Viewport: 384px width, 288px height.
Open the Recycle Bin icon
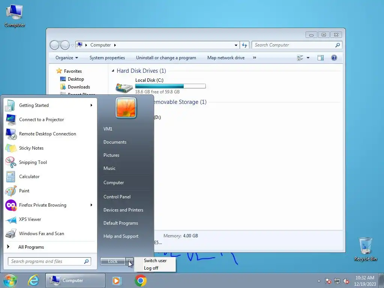coord(365,249)
